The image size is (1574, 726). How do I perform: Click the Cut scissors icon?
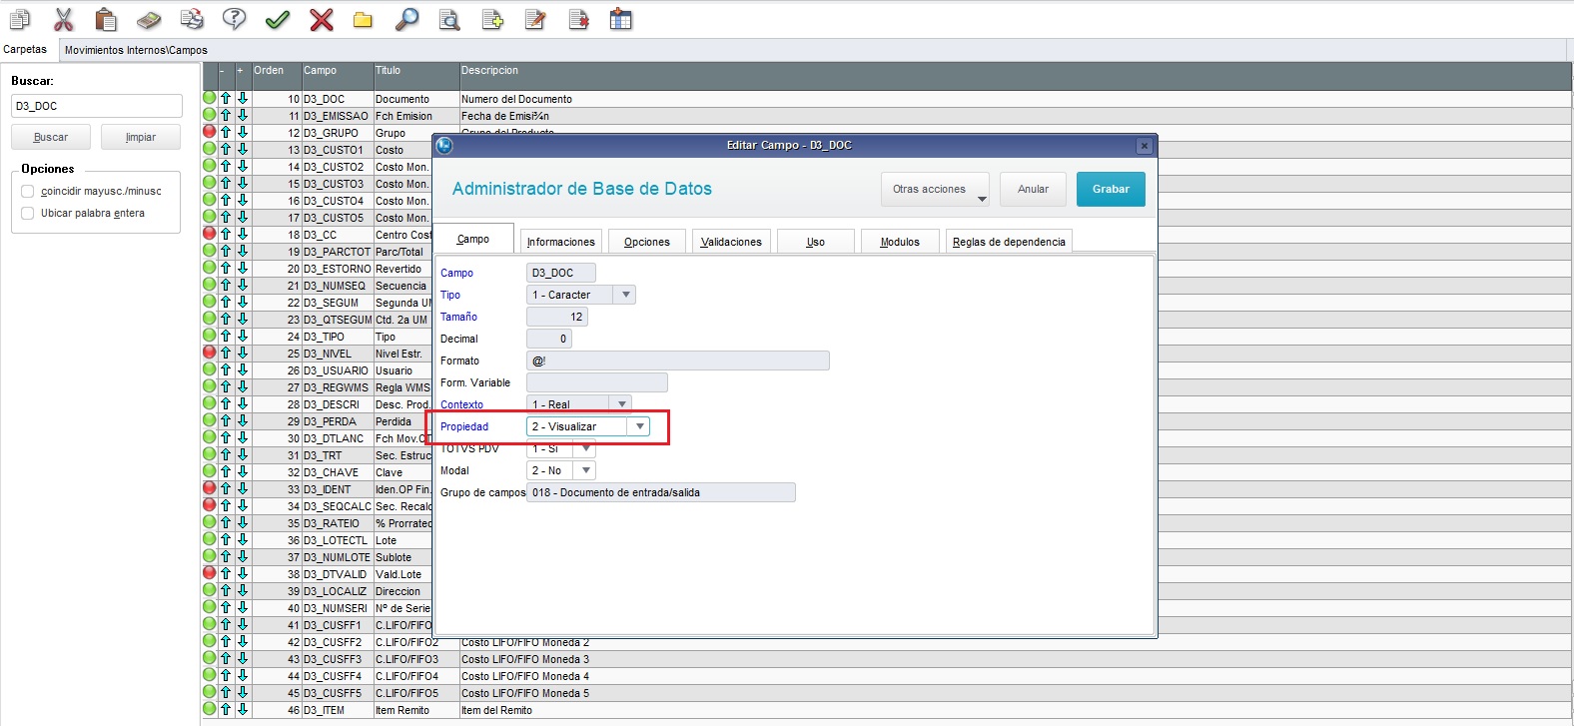pos(64,19)
